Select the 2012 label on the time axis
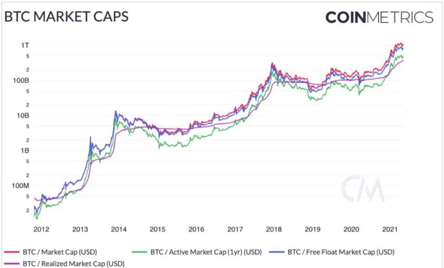The height and width of the screenshot is (268, 444). tap(41, 229)
